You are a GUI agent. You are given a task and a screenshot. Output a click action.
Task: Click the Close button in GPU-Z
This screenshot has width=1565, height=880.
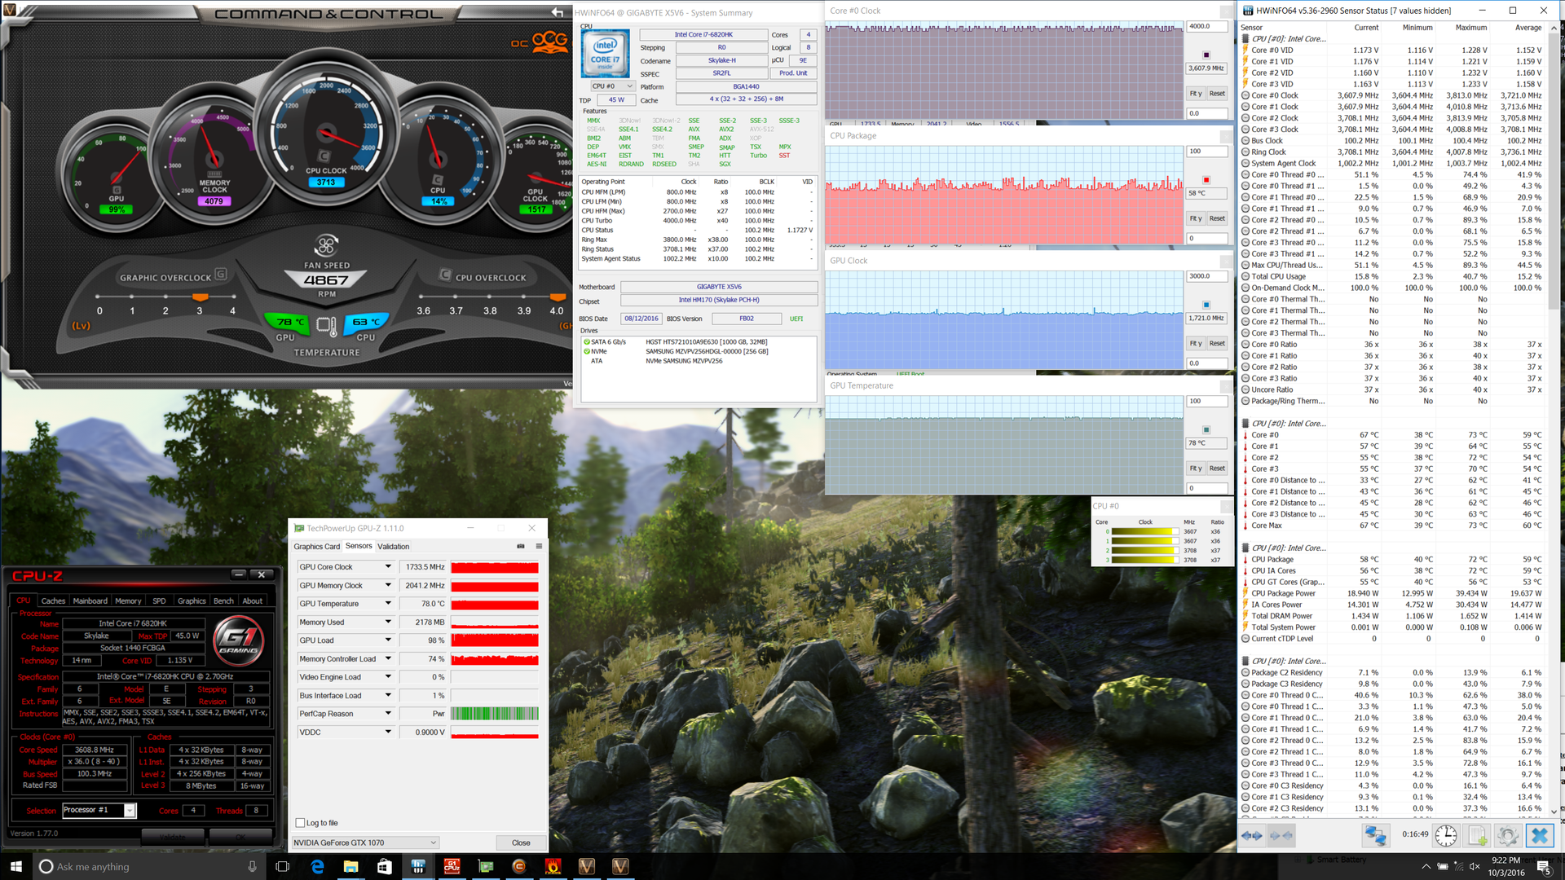coord(521,843)
